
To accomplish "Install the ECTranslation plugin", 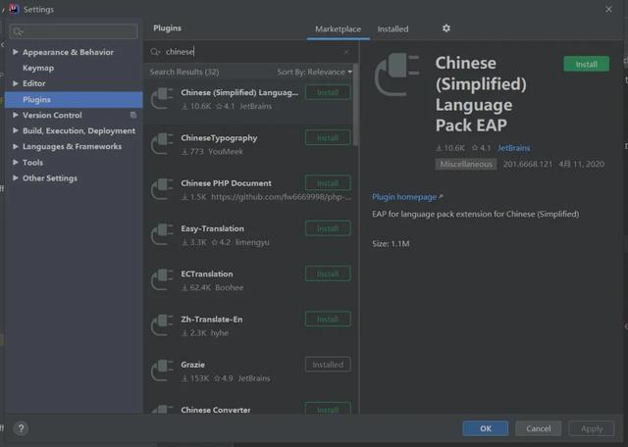I will (x=328, y=273).
